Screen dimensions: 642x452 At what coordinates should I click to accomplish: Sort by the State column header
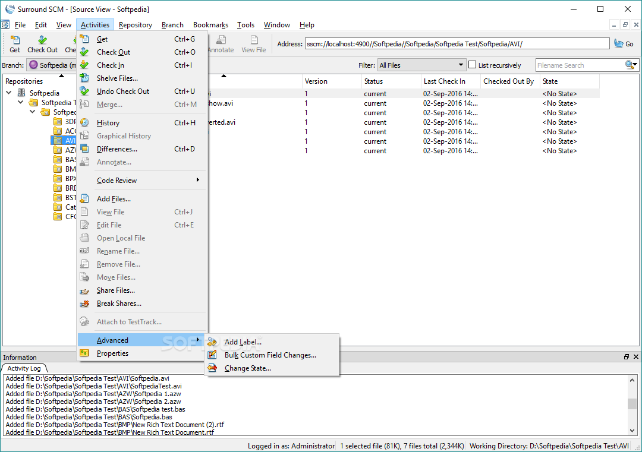(x=569, y=81)
